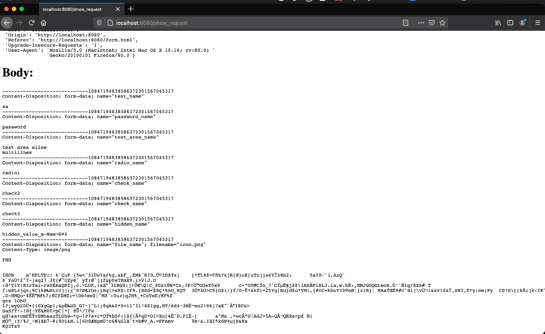The image size is (545, 334).
Task: Show the sidebars panel
Action: coord(510,23)
